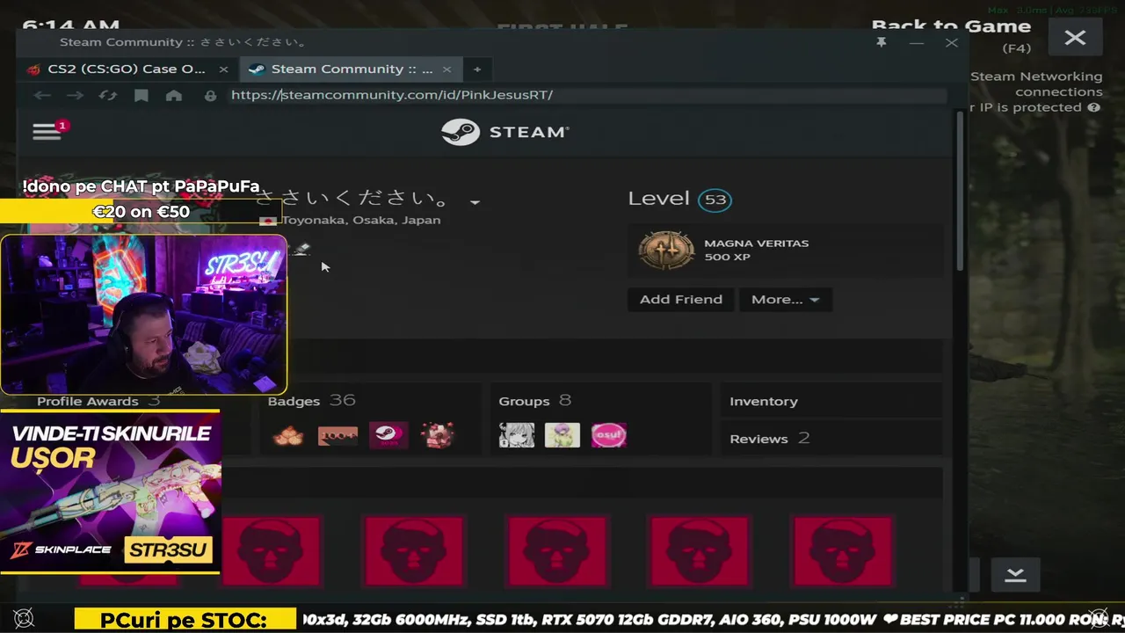Screen dimensions: 1125x633
Task: Click the Japan flag next to the location
Action: pyautogui.click(x=269, y=221)
